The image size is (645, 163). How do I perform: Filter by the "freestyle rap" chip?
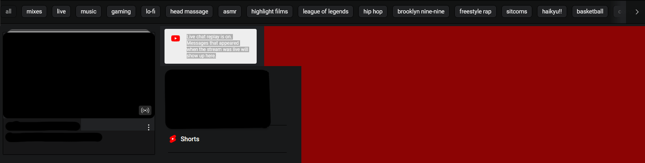point(475,11)
